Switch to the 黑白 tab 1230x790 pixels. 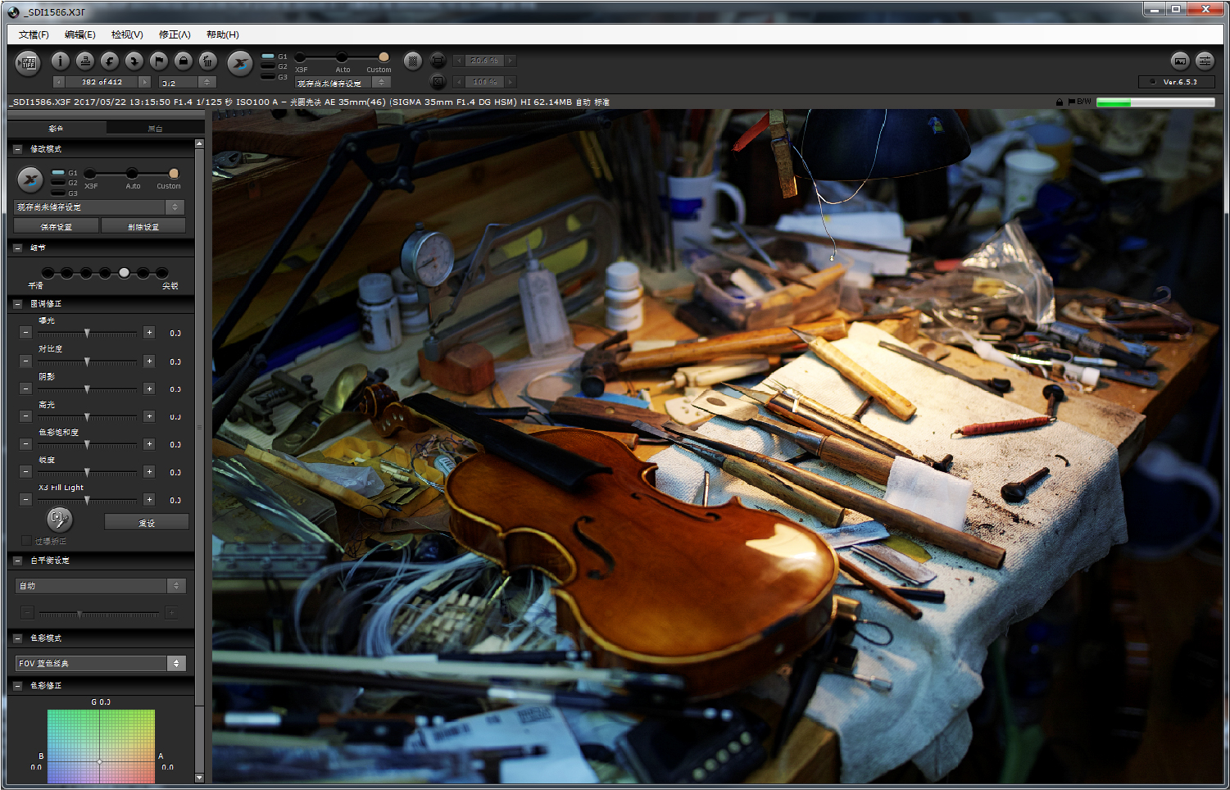155,129
